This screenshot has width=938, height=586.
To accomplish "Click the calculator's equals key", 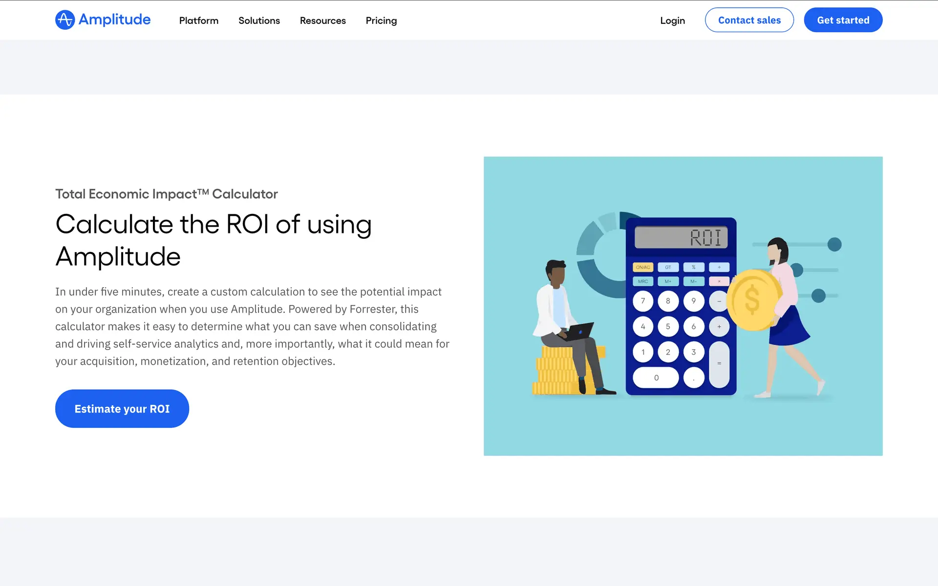I will (x=719, y=364).
